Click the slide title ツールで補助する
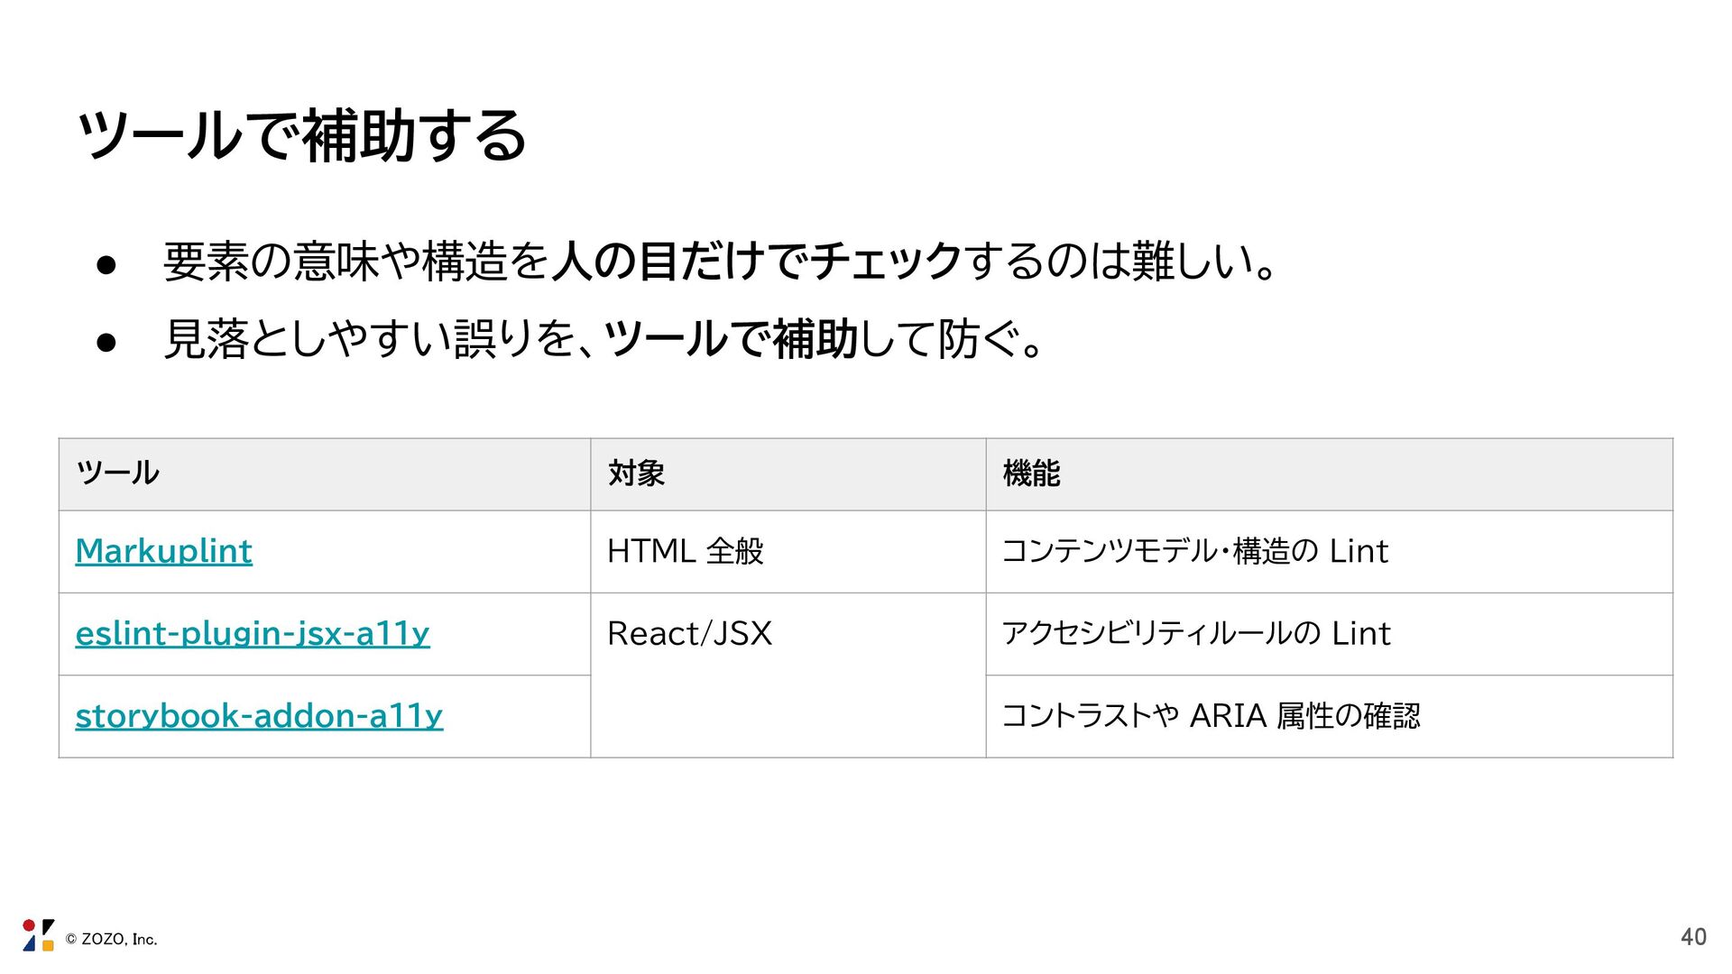This screenshot has height=974, width=1732. (x=302, y=135)
